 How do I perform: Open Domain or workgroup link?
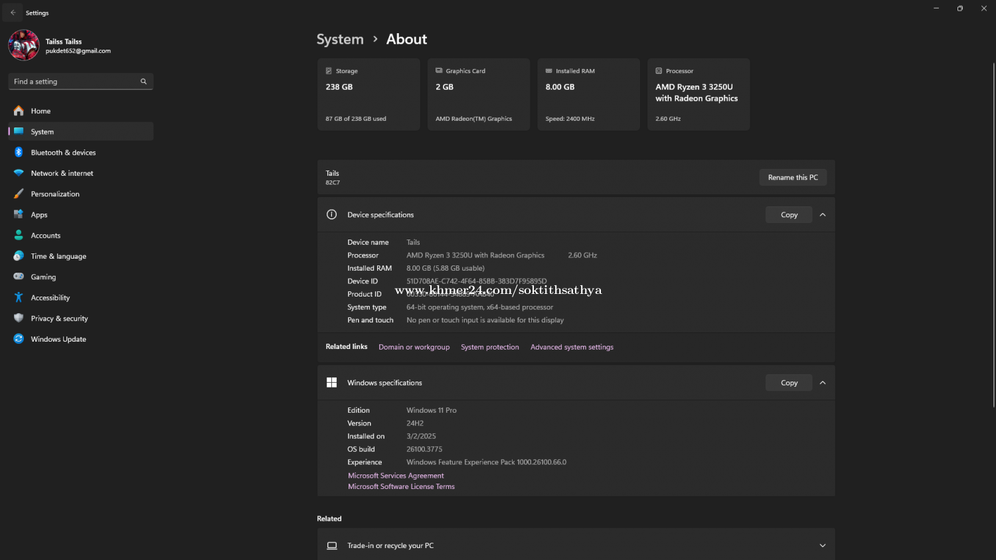(414, 347)
